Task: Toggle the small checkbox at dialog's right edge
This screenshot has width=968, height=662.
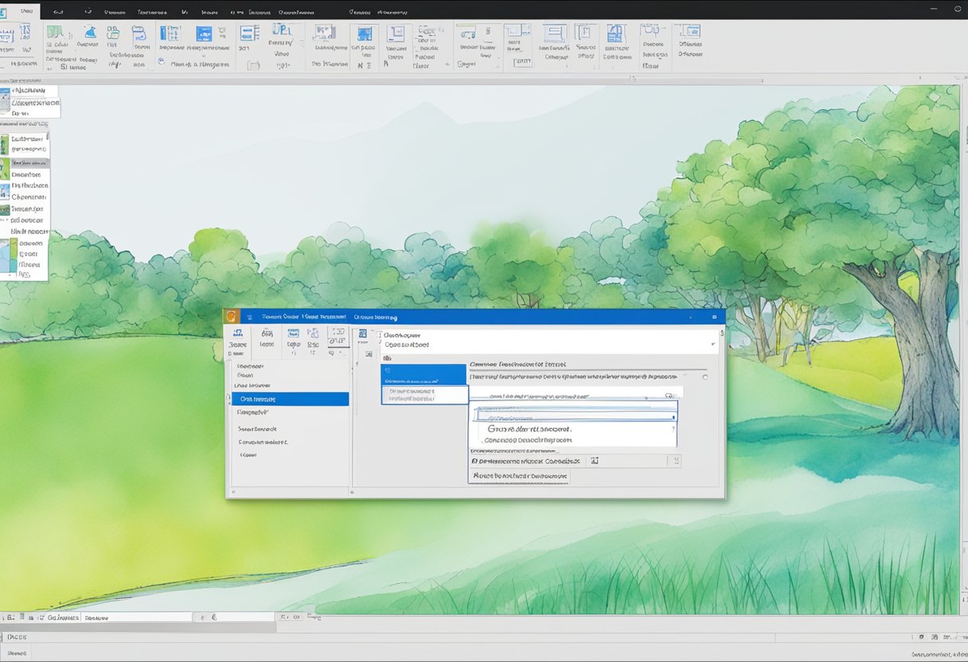Action: 705,377
